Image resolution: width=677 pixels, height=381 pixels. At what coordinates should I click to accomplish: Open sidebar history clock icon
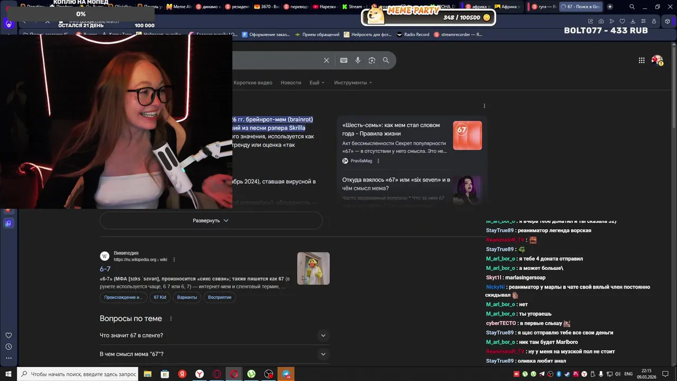pos(8,347)
